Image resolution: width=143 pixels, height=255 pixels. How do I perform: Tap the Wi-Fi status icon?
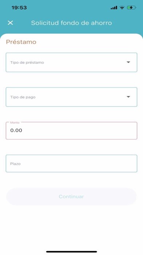122,7
